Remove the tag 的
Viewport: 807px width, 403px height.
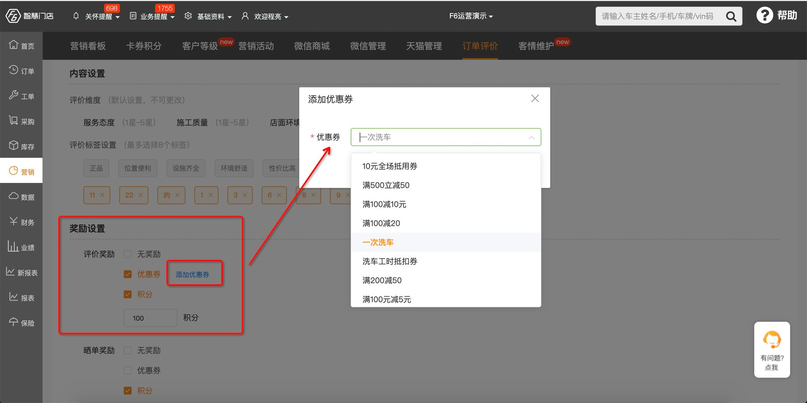point(177,195)
